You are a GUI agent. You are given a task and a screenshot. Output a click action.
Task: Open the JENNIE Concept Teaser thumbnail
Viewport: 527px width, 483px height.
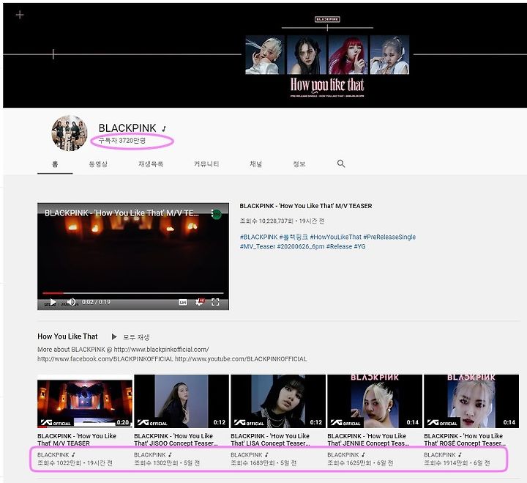pyautogui.click(x=375, y=401)
